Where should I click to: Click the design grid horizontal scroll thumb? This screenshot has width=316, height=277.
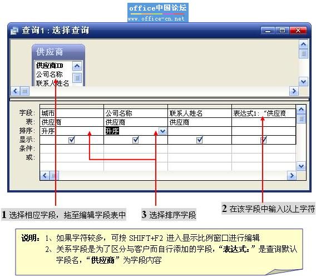coord(53,175)
